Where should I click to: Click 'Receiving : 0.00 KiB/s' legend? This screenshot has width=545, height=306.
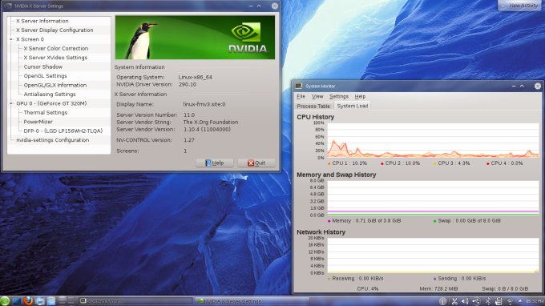(x=357, y=278)
